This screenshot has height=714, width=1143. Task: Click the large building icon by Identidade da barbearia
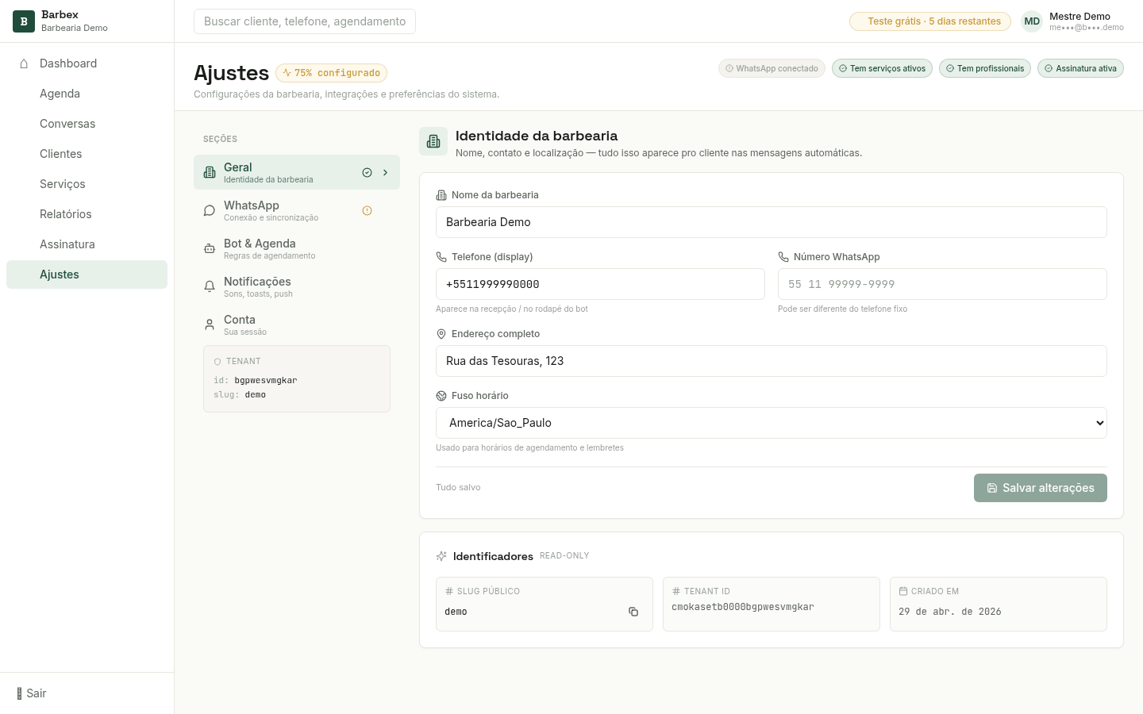click(433, 141)
